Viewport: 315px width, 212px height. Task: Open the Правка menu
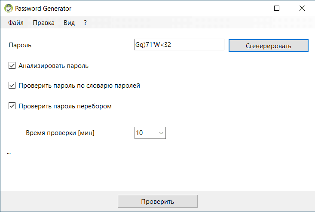click(x=43, y=23)
